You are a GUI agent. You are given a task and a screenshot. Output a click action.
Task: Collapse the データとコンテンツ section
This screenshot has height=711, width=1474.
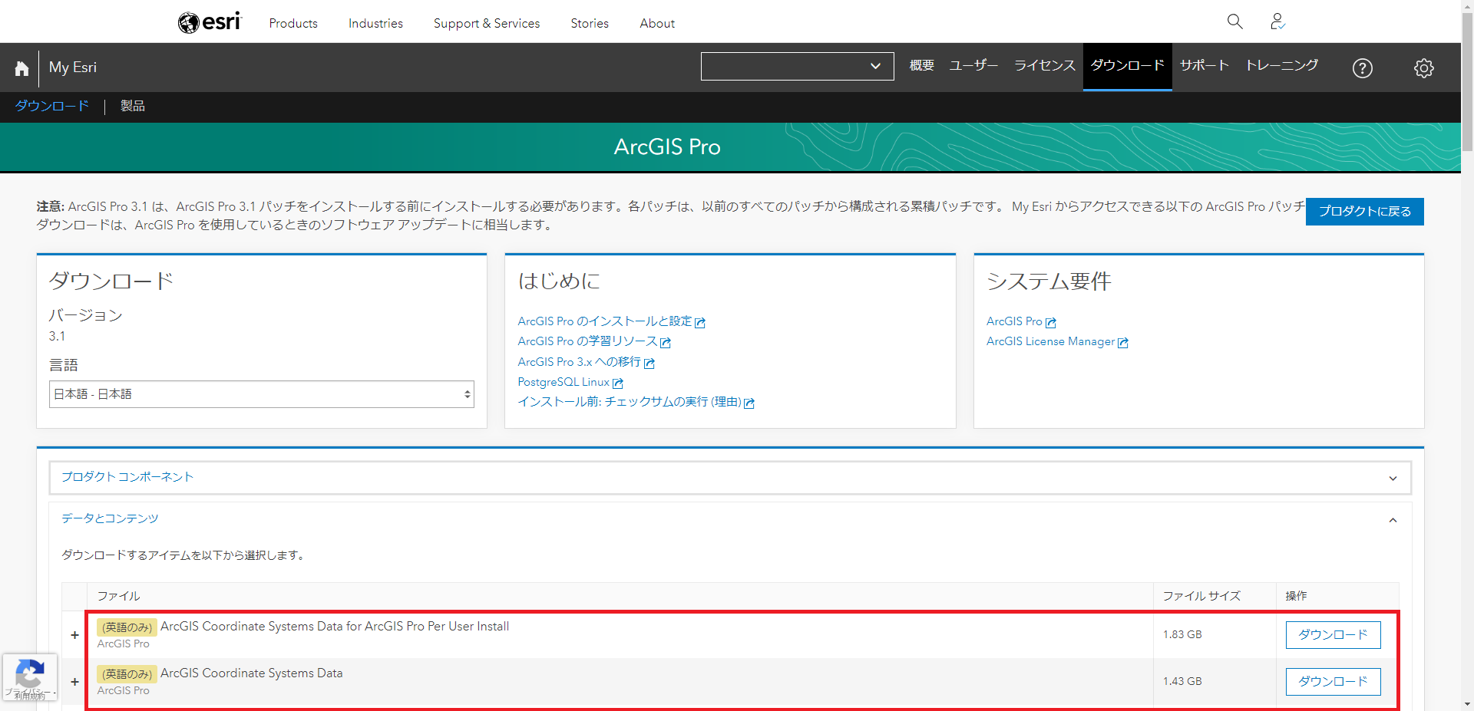click(x=730, y=519)
